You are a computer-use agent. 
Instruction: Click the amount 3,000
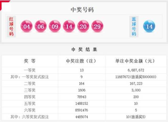pyautogui.click(x=136, y=90)
